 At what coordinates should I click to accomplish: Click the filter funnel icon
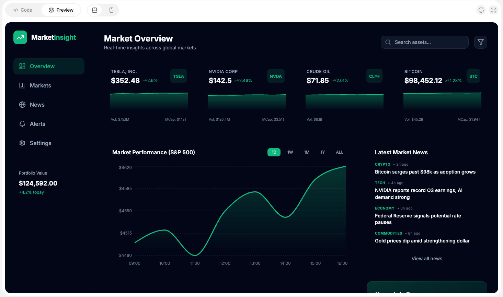tap(480, 42)
